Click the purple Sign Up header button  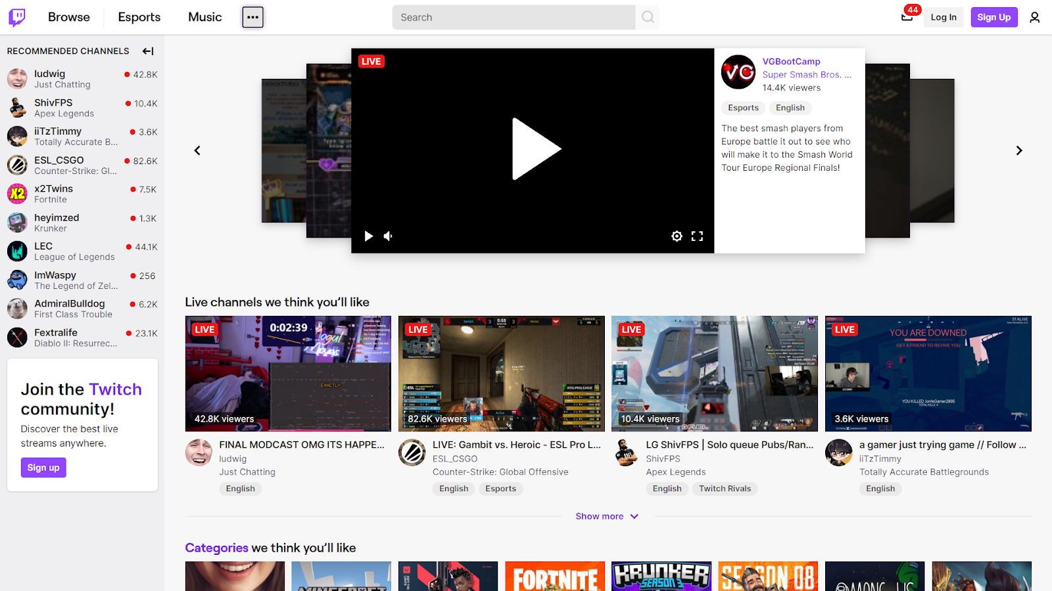tap(994, 17)
